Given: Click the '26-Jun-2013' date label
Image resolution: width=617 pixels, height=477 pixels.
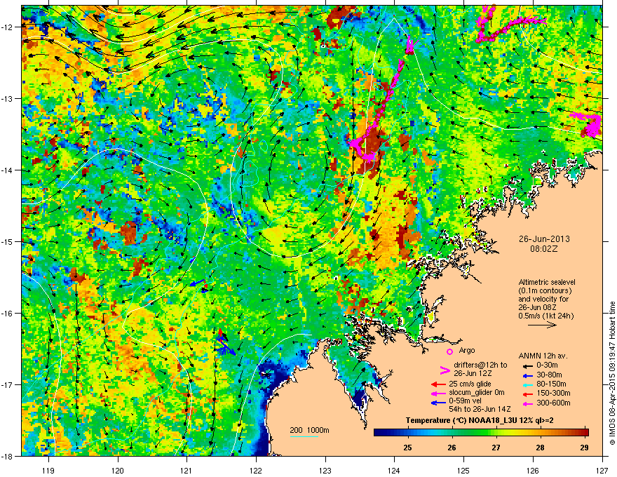Looking at the screenshot, I should tap(544, 239).
